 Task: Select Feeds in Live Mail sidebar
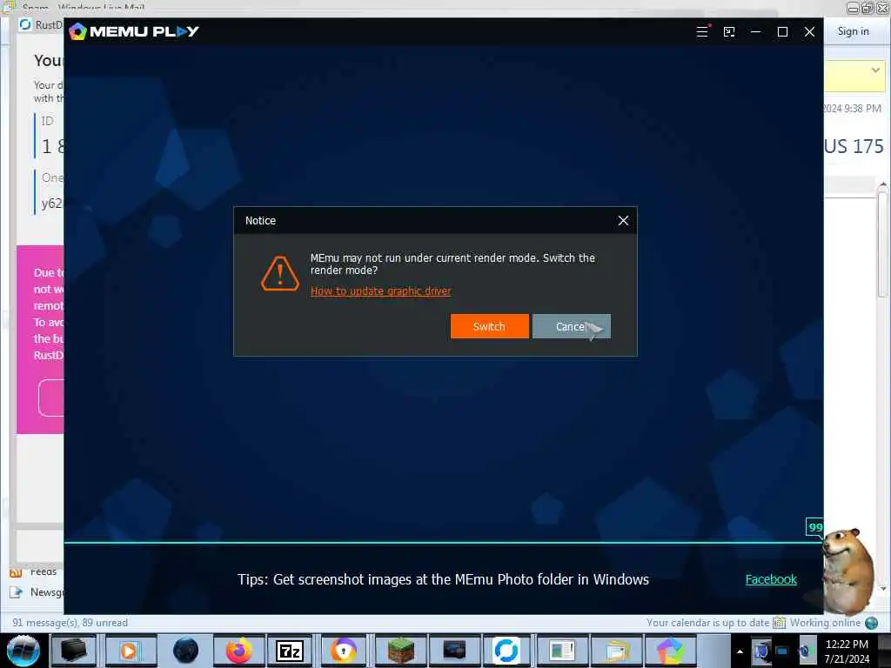[x=34, y=571]
